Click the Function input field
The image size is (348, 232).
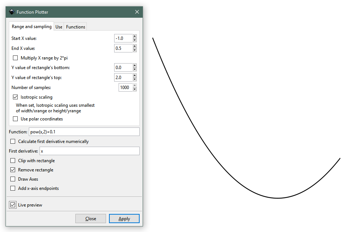coord(84,132)
